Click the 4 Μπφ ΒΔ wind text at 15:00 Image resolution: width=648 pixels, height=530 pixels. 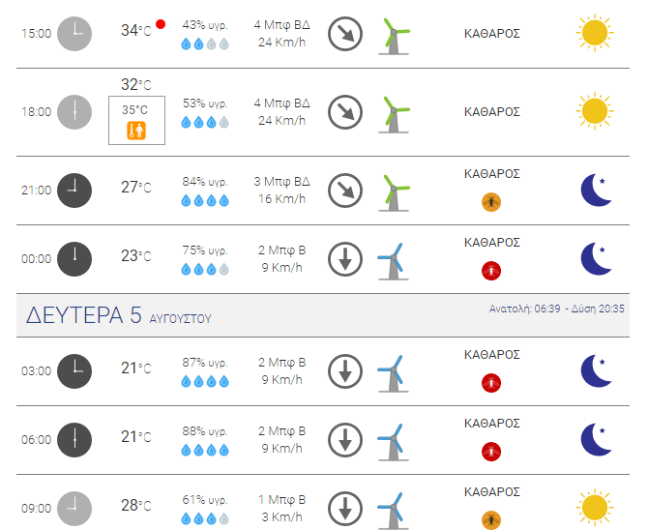coord(281,25)
